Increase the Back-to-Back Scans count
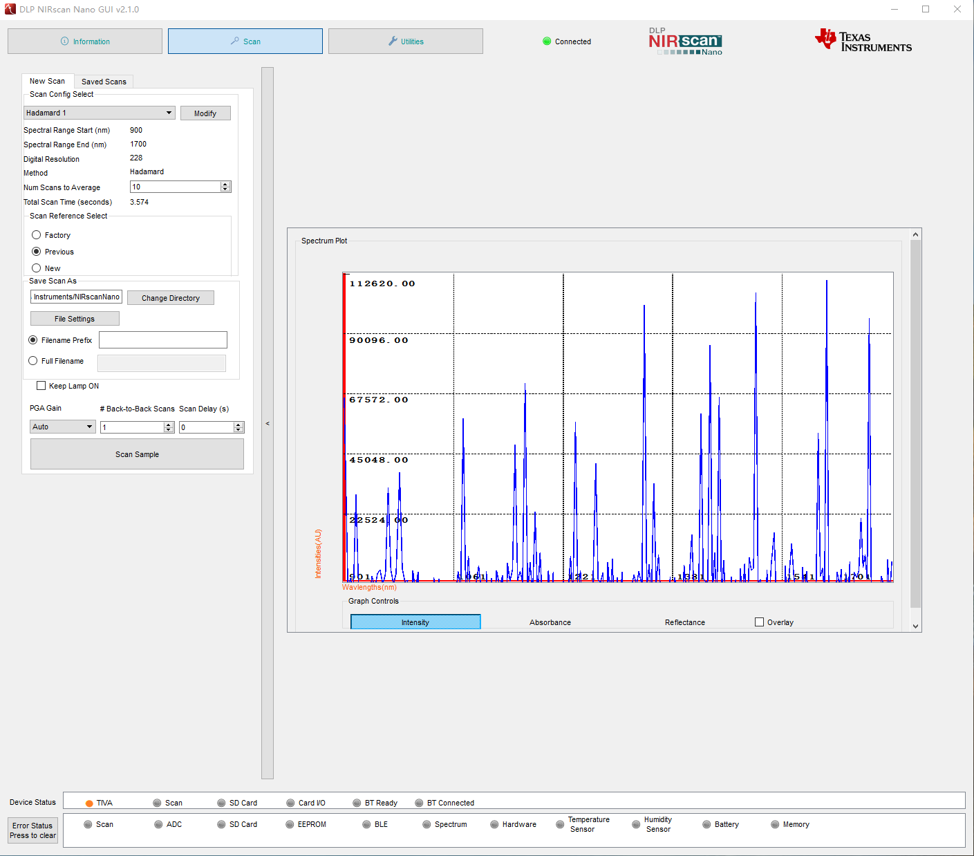Image resolution: width=974 pixels, height=856 pixels. [x=169, y=425]
